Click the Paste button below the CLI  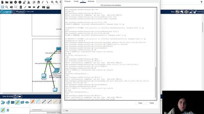(x=152, y=103)
